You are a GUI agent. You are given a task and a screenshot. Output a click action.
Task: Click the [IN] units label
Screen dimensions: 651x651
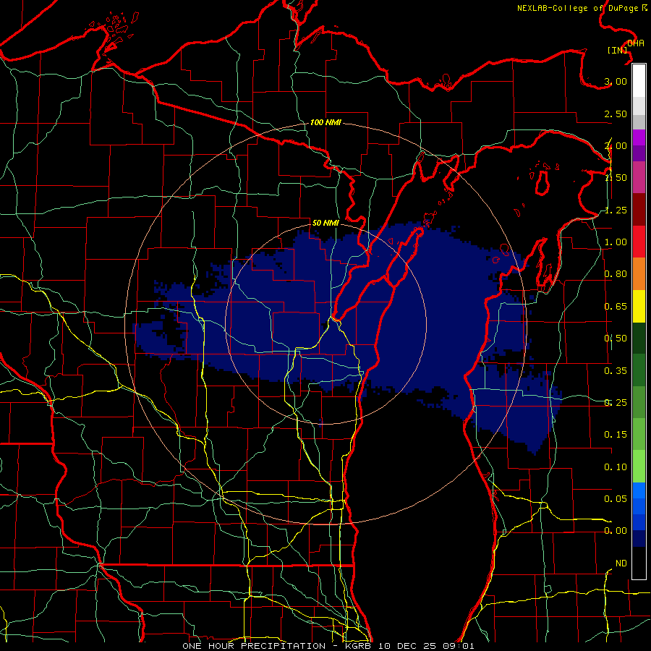[618, 50]
